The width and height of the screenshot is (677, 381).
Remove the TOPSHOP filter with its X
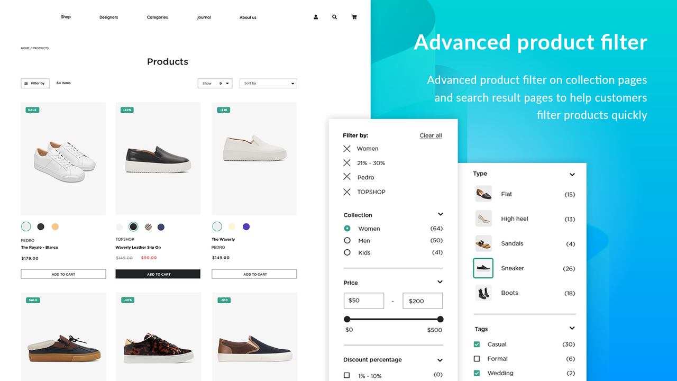[x=347, y=192]
